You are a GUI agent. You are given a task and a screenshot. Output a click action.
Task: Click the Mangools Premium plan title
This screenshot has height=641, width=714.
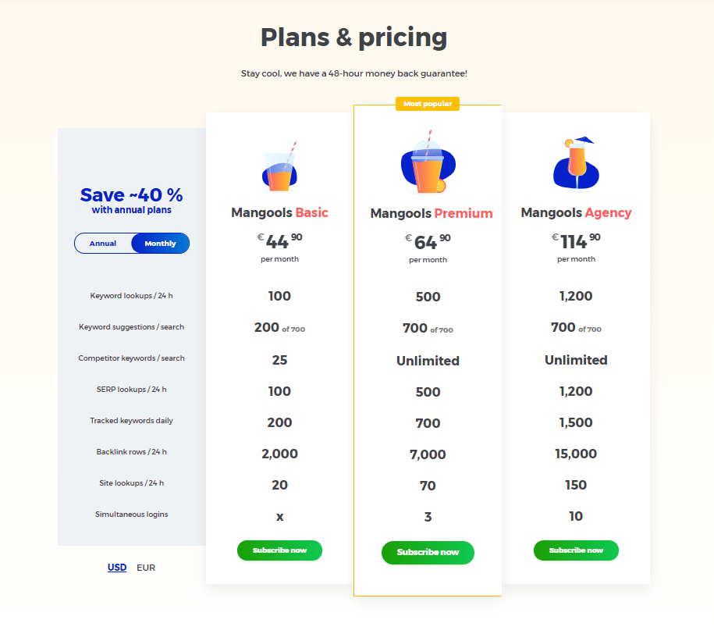pyautogui.click(x=432, y=213)
